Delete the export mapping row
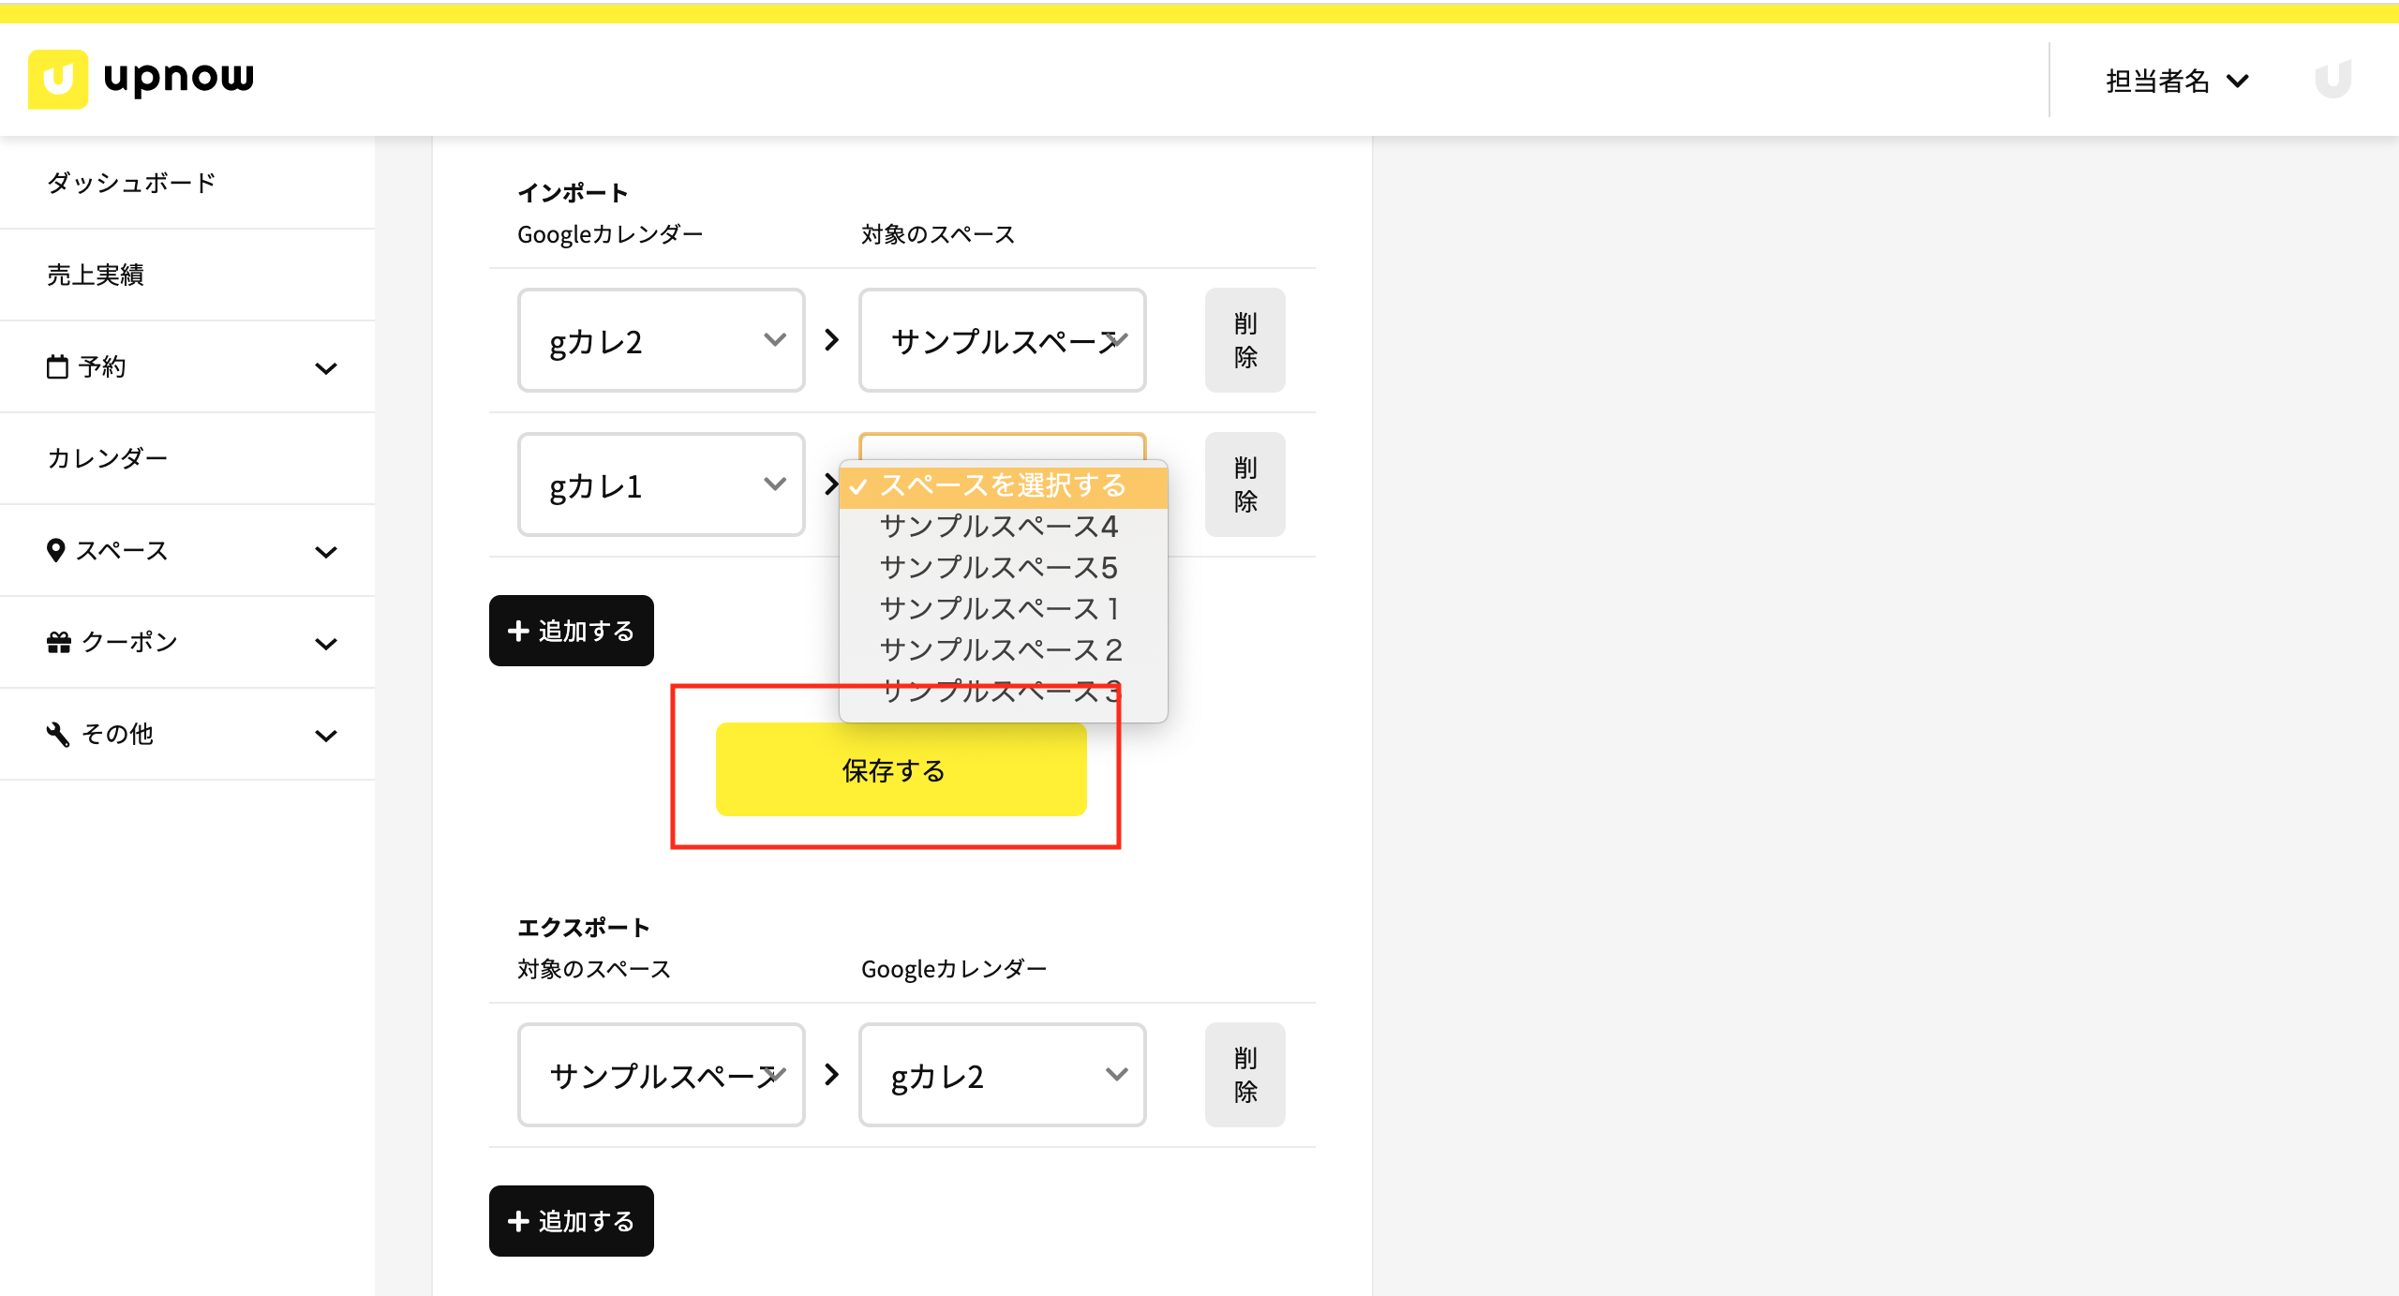The height and width of the screenshot is (1296, 2399). pyautogui.click(x=1244, y=1075)
